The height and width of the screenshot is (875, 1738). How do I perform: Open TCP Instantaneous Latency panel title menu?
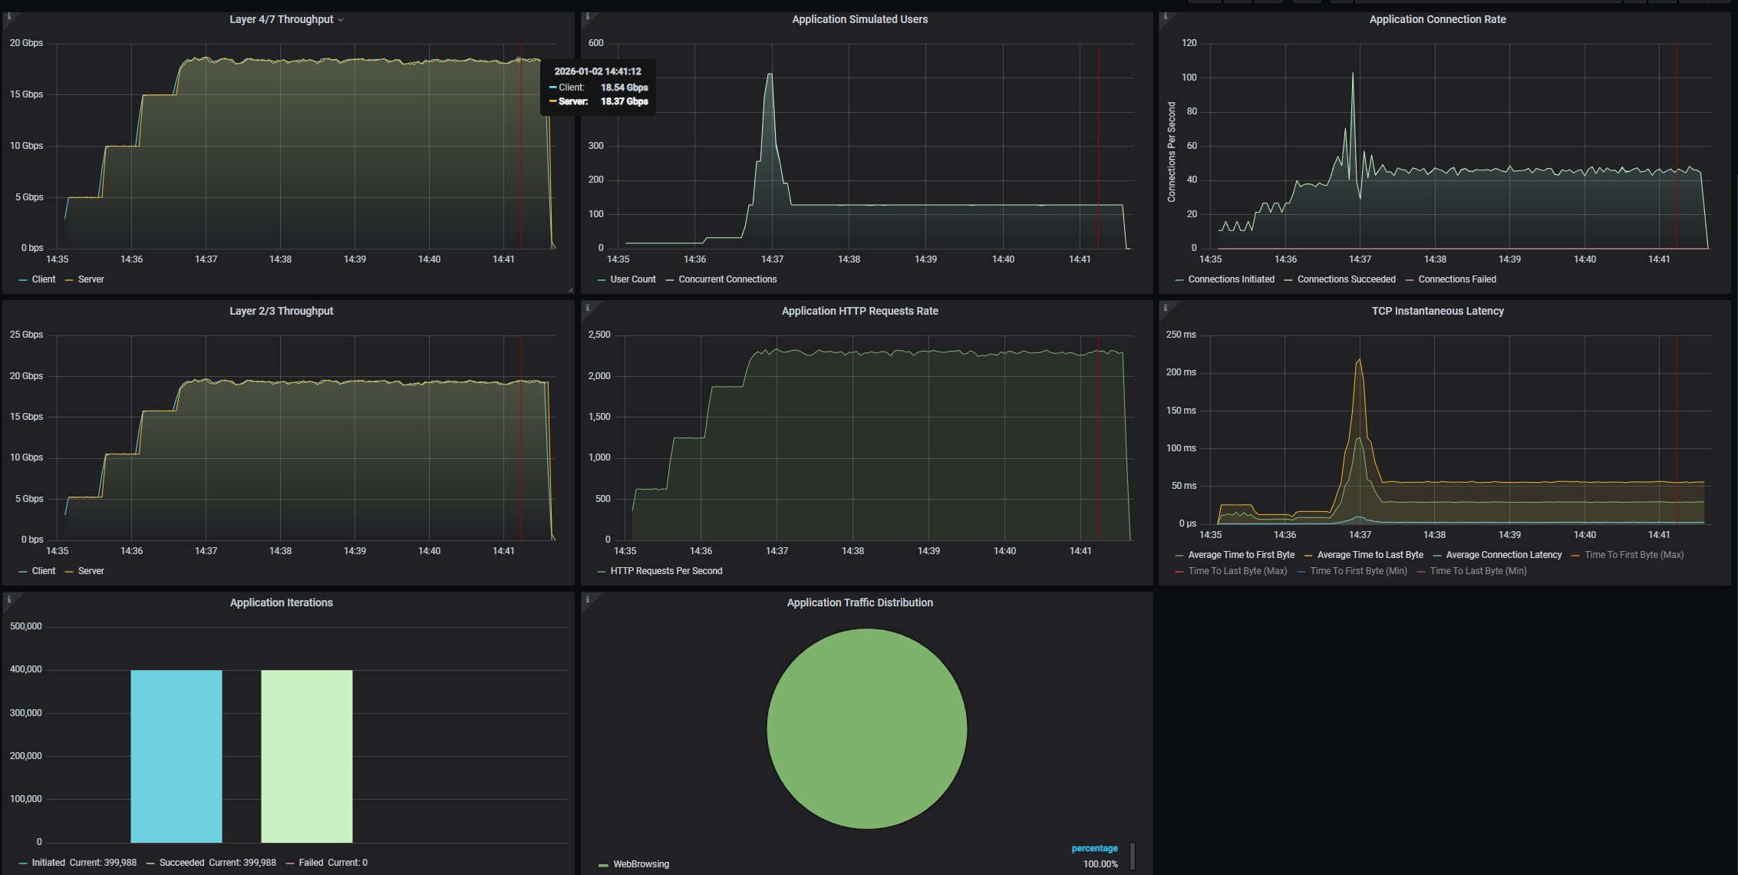[x=1437, y=311]
